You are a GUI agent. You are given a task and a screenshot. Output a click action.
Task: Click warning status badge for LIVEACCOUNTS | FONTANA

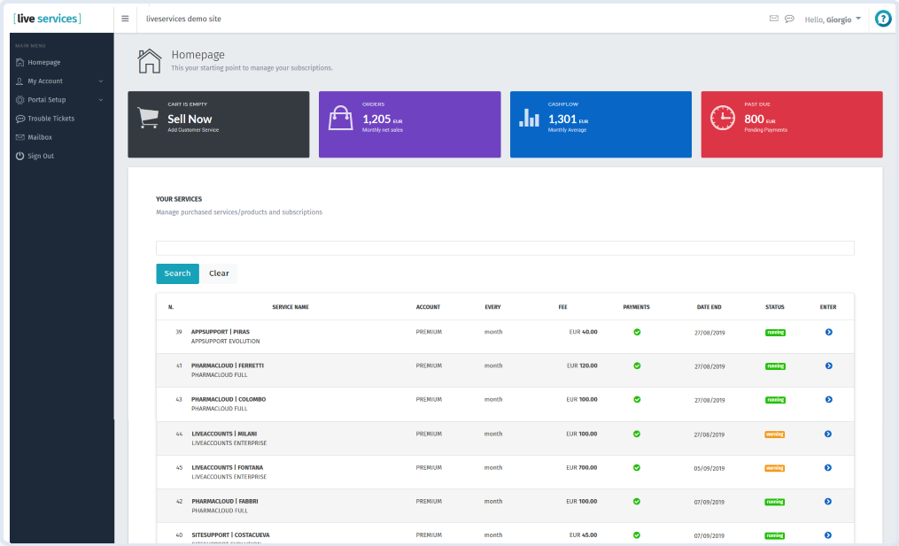point(775,468)
